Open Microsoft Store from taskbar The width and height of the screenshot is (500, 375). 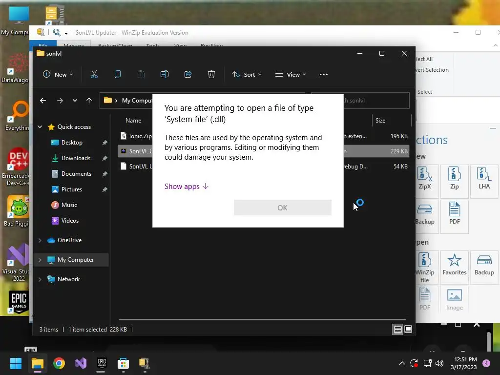pyautogui.click(x=123, y=363)
